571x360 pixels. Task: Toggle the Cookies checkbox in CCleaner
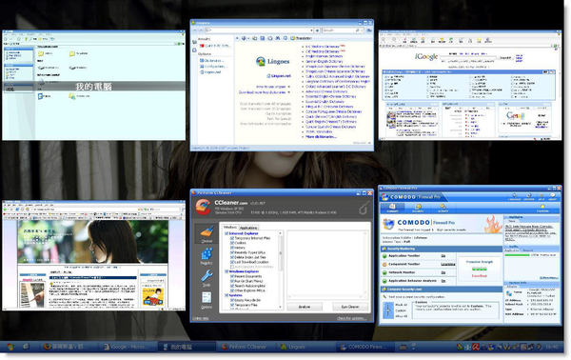pyautogui.click(x=232, y=243)
